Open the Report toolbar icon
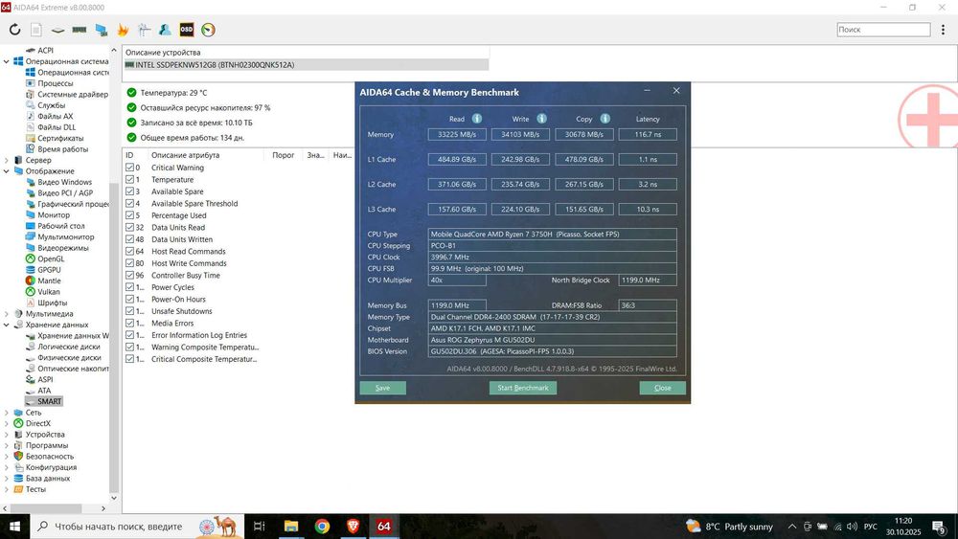Viewport: 958px width, 539px height. (36, 30)
